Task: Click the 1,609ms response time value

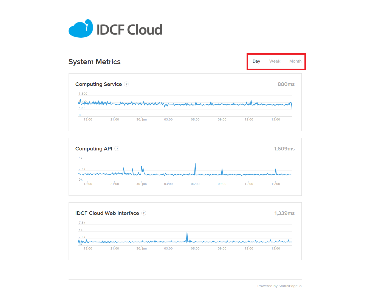Action: [x=284, y=149]
